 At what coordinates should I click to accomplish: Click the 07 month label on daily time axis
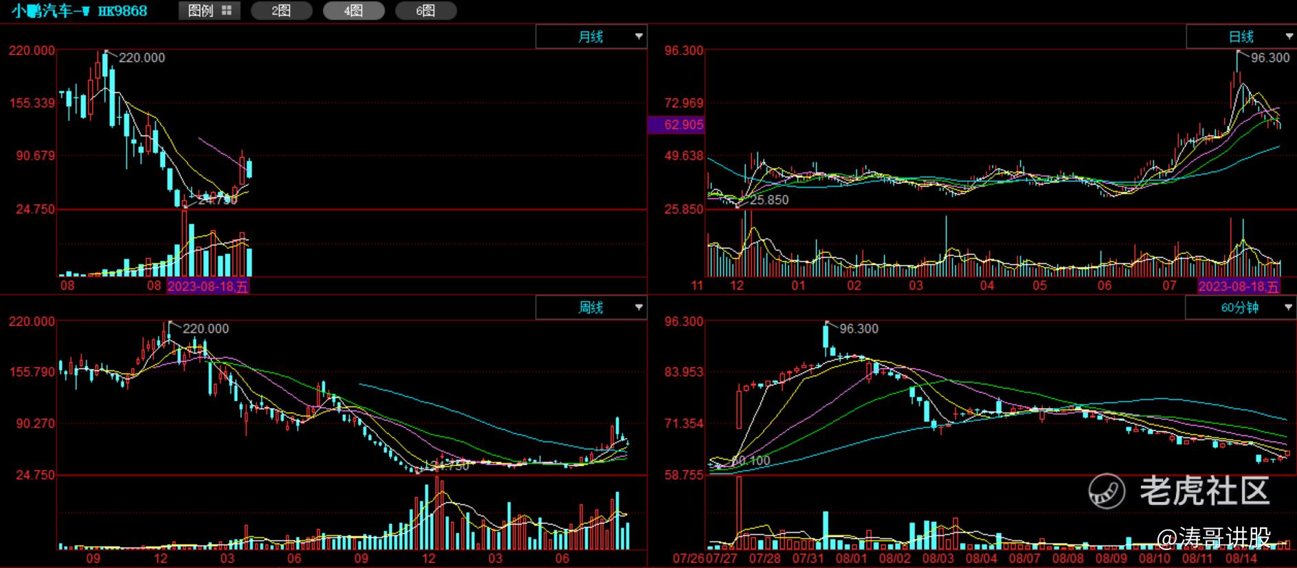pyautogui.click(x=1169, y=285)
